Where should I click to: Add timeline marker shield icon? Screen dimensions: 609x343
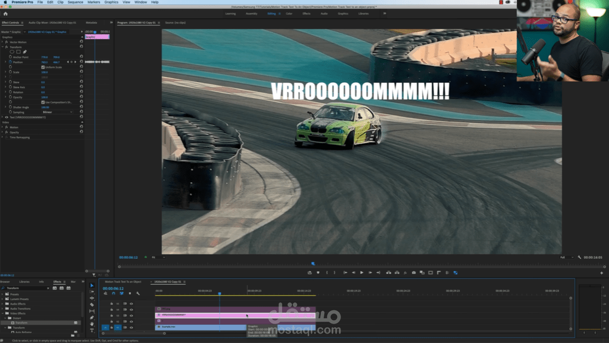tap(130, 294)
